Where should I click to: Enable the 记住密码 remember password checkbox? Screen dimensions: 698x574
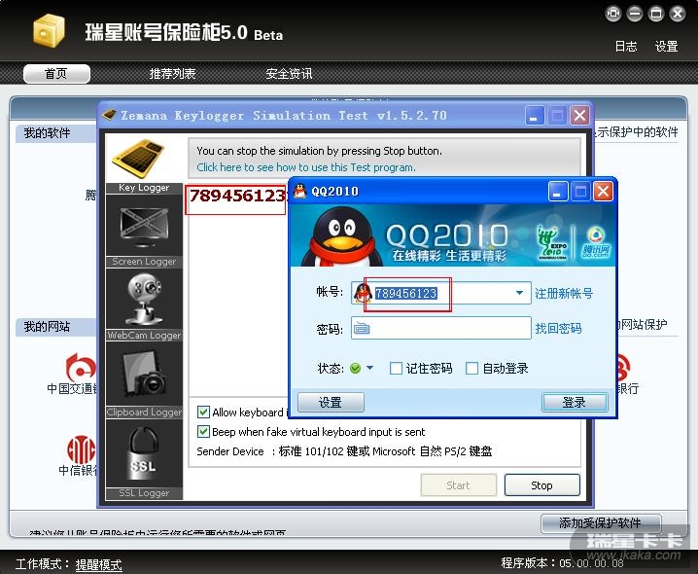pos(396,368)
